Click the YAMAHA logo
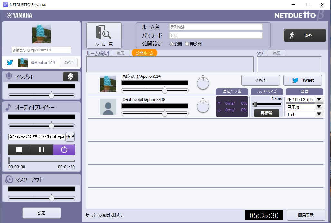 pos(19,15)
